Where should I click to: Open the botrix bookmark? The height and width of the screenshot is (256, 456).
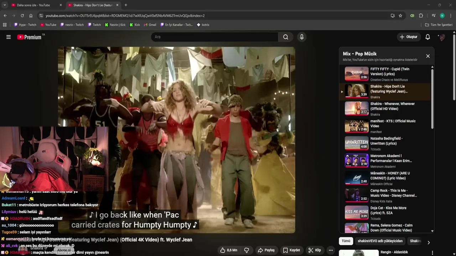tap(203, 25)
